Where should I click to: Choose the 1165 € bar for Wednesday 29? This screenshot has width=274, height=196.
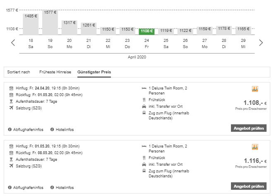[243, 30]
